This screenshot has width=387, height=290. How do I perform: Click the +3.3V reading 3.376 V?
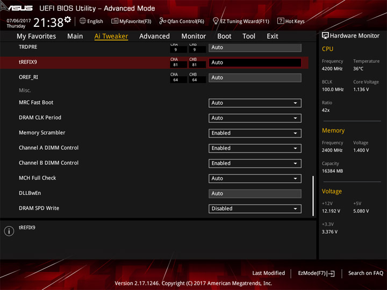329,232
